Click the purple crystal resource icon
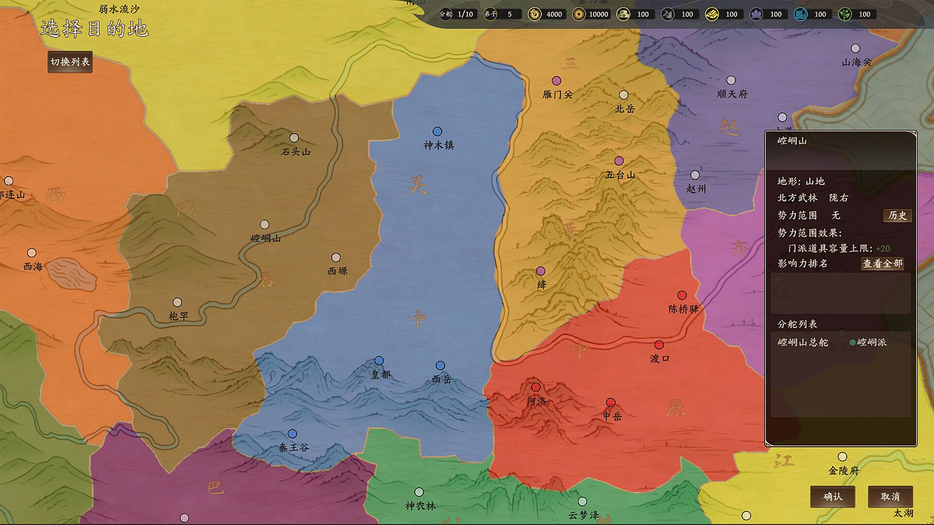This screenshot has width=934, height=525. coord(756,14)
